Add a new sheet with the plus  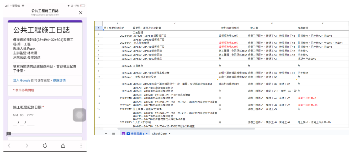[x=106, y=133]
